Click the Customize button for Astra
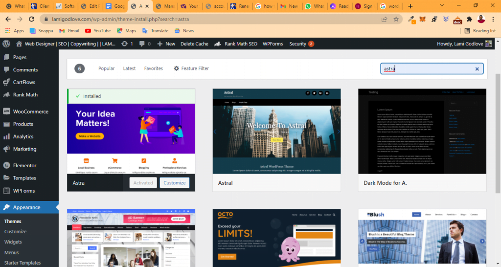This screenshot has width=501, height=267. 175,183
